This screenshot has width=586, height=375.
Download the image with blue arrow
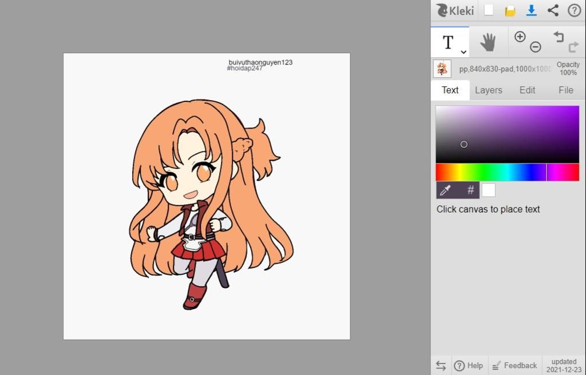pyautogui.click(x=531, y=10)
